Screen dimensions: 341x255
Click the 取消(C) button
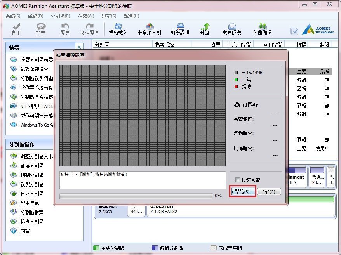coord(269,192)
